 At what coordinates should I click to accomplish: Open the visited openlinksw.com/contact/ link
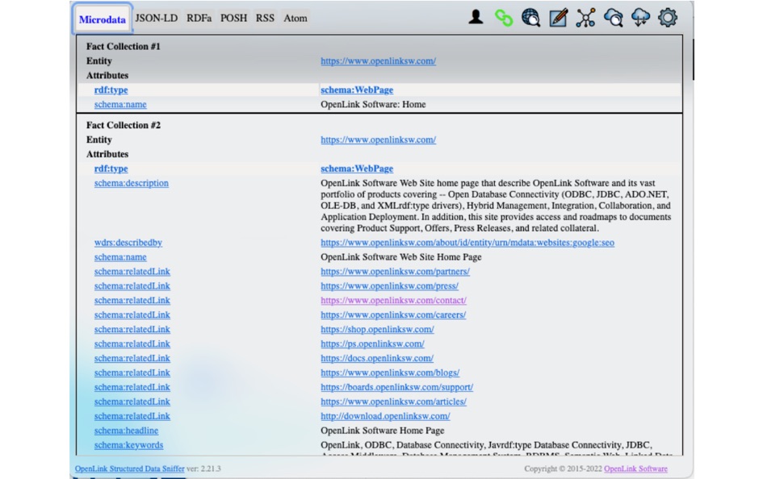coord(393,300)
